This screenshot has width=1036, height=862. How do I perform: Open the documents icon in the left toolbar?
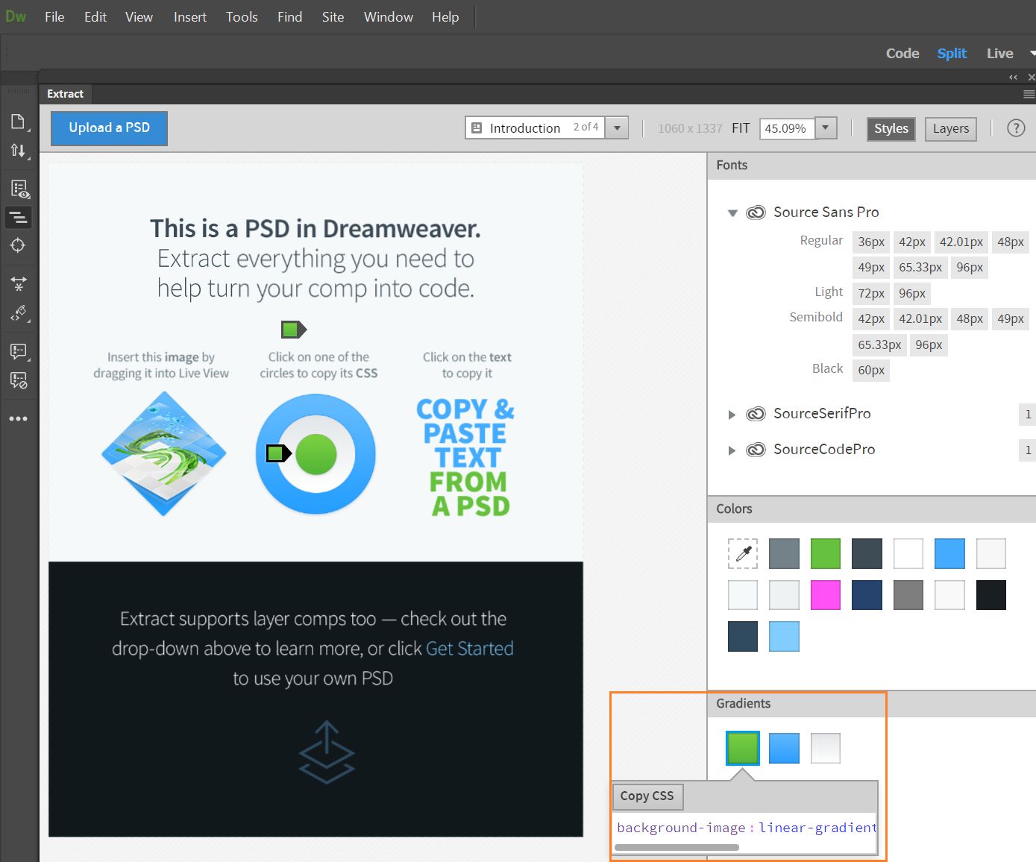[x=18, y=122]
